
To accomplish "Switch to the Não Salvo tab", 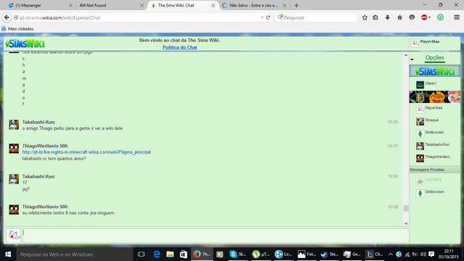I will click(x=254, y=5).
